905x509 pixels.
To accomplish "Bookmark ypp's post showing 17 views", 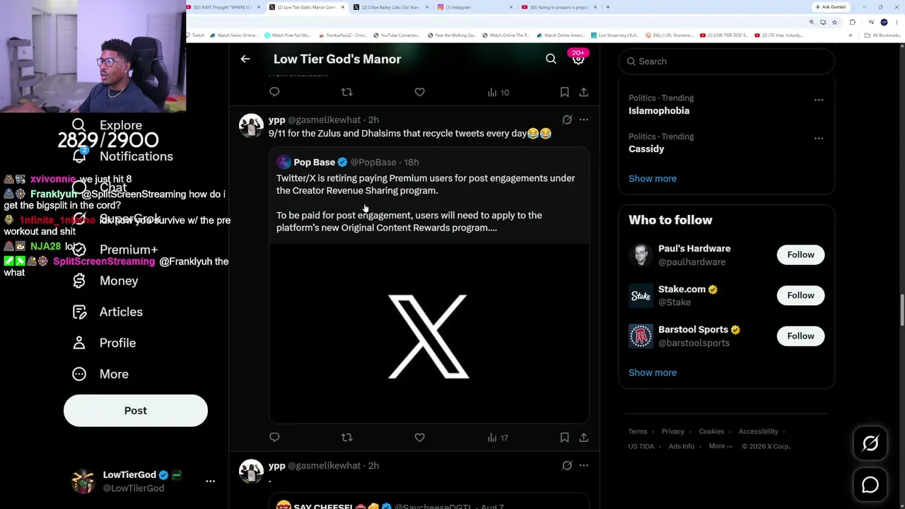I will pos(564,438).
